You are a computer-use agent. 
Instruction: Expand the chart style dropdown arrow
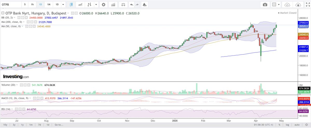click(96, 4)
